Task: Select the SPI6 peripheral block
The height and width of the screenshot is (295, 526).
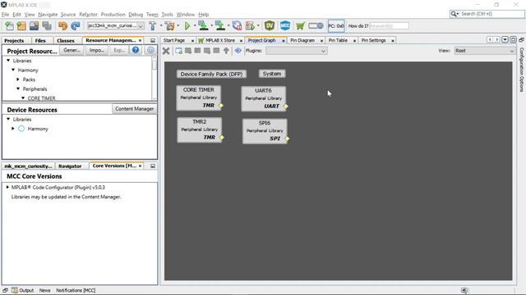Action: (265, 131)
